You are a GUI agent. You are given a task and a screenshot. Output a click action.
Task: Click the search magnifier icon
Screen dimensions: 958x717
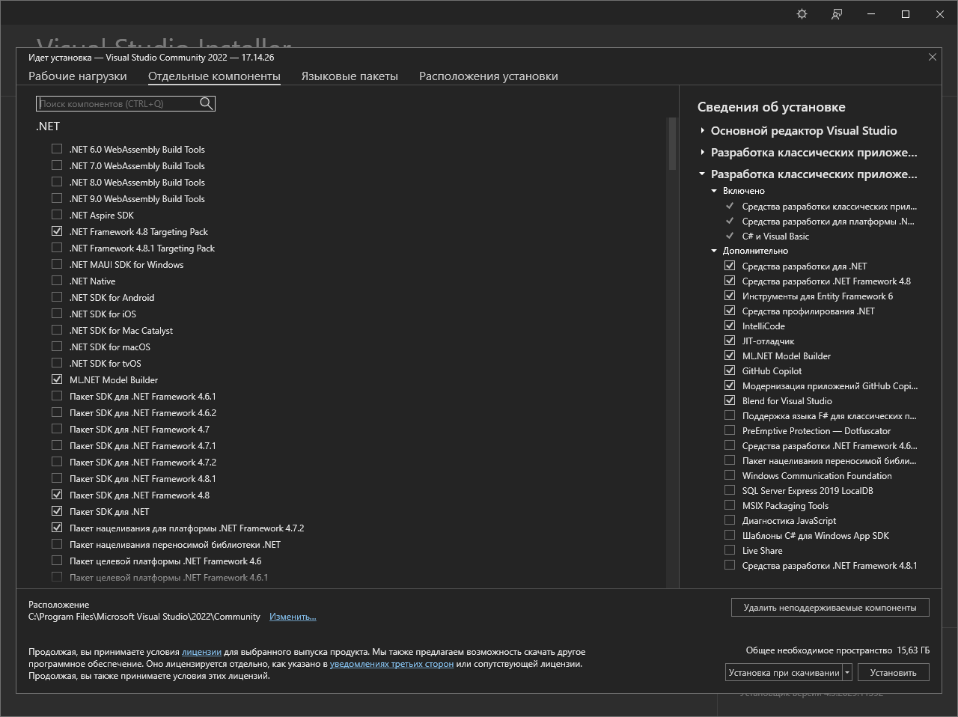pyautogui.click(x=207, y=104)
